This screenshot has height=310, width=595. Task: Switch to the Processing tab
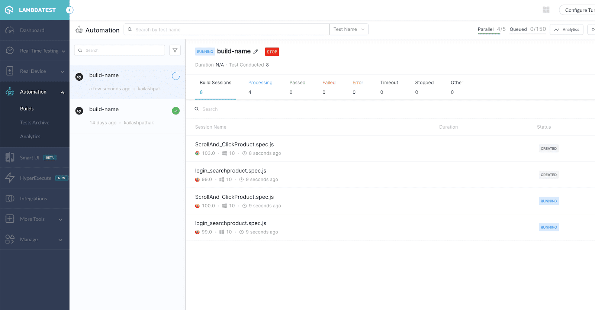pyautogui.click(x=260, y=87)
